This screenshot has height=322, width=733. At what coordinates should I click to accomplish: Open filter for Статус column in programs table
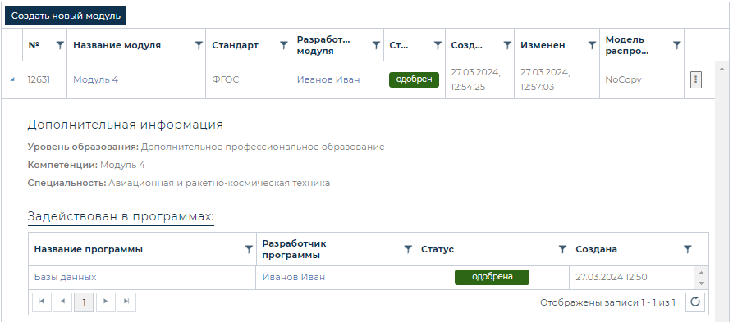(563, 249)
